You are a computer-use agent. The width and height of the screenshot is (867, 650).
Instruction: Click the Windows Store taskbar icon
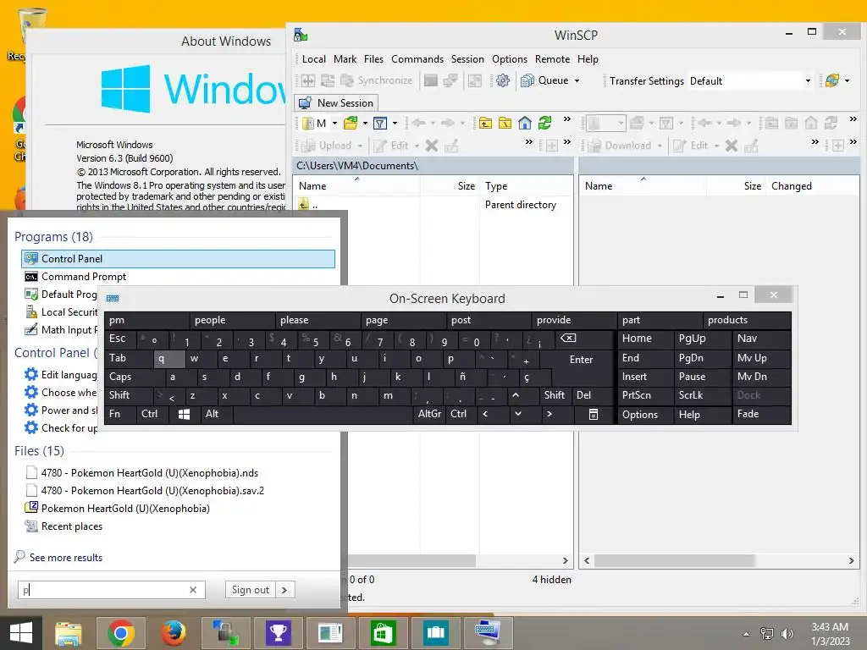[x=383, y=633]
